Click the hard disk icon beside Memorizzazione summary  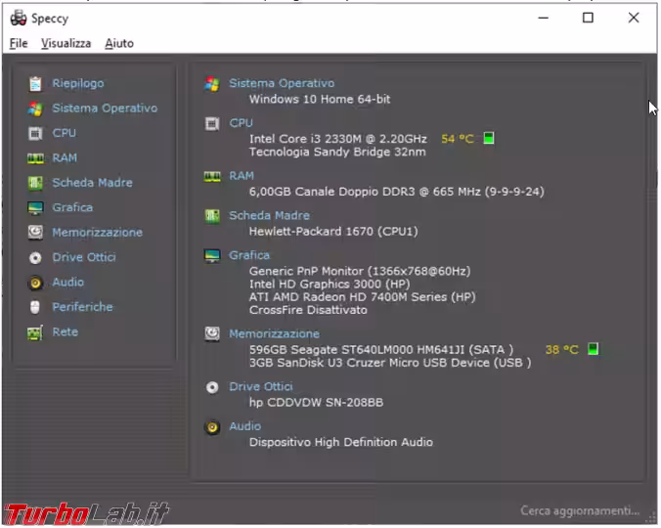pos(212,333)
